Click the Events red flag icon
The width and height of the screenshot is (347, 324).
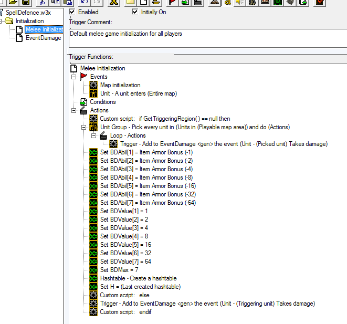(83, 77)
